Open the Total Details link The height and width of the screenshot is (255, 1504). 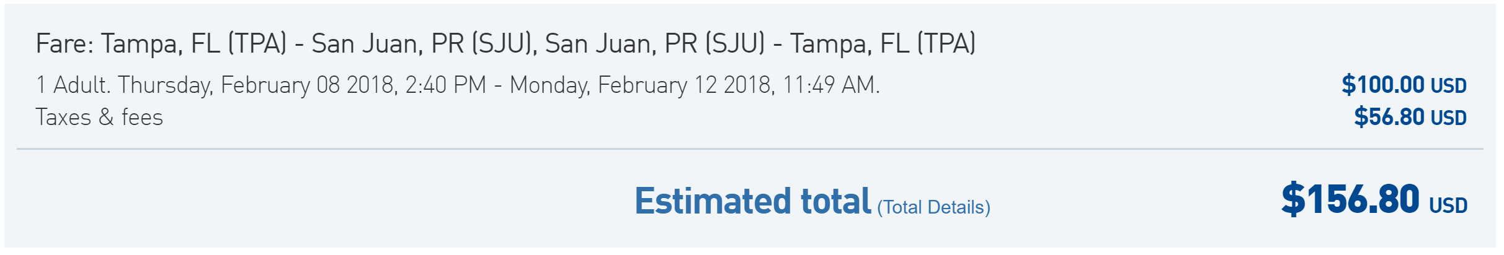933,207
